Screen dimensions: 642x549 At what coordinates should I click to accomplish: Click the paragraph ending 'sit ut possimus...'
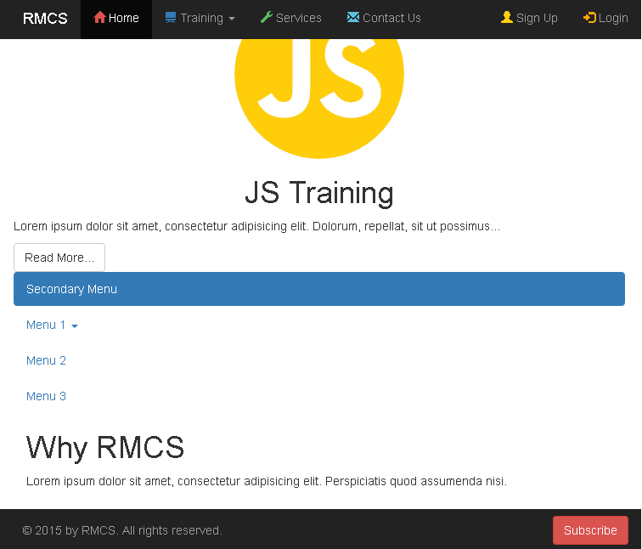point(257,226)
